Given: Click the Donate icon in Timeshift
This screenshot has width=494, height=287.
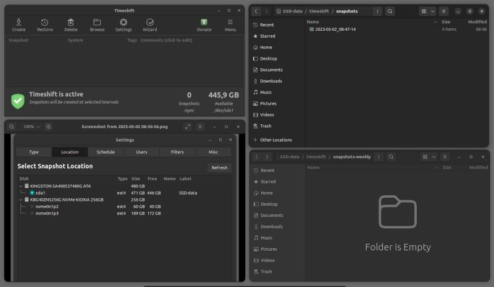Looking at the screenshot, I should [204, 25].
